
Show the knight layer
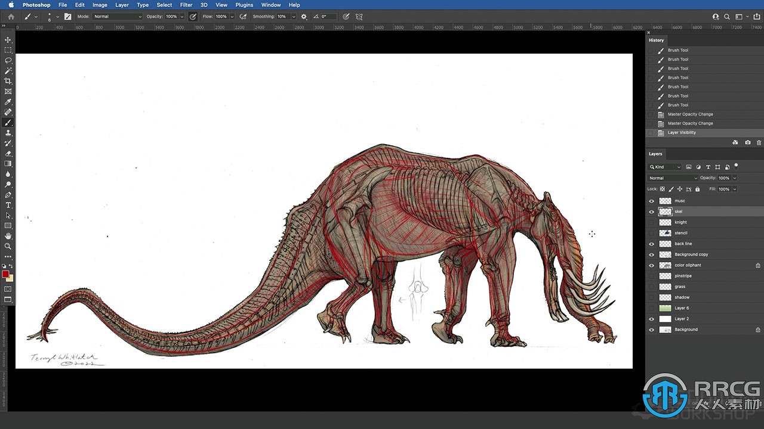point(651,222)
